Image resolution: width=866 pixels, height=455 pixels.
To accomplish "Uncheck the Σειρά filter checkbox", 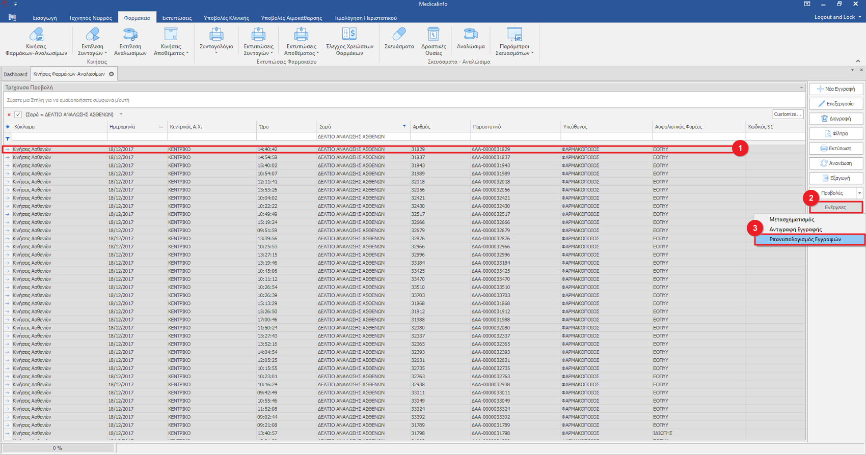I will (18, 115).
